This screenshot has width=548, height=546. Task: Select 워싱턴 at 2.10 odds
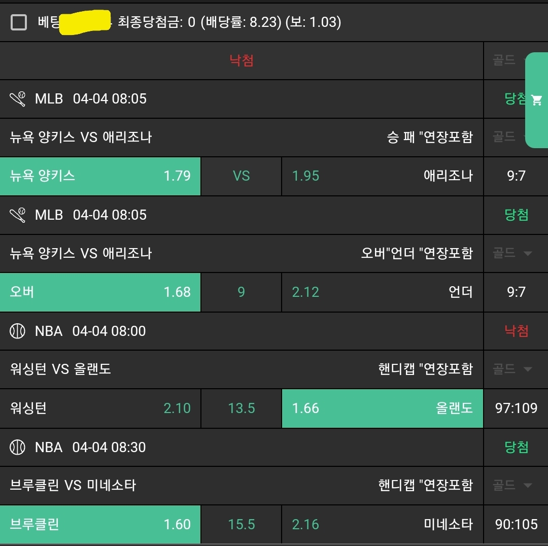[x=100, y=408]
